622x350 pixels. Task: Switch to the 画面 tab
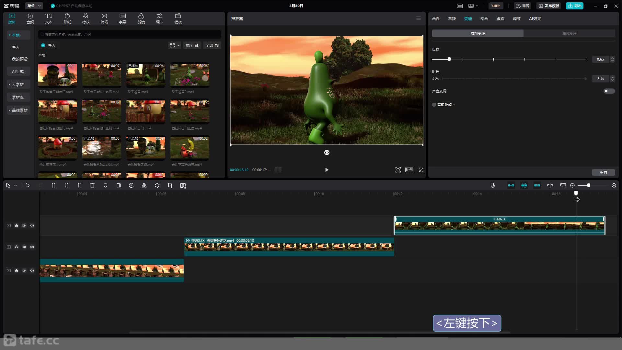click(x=436, y=18)
